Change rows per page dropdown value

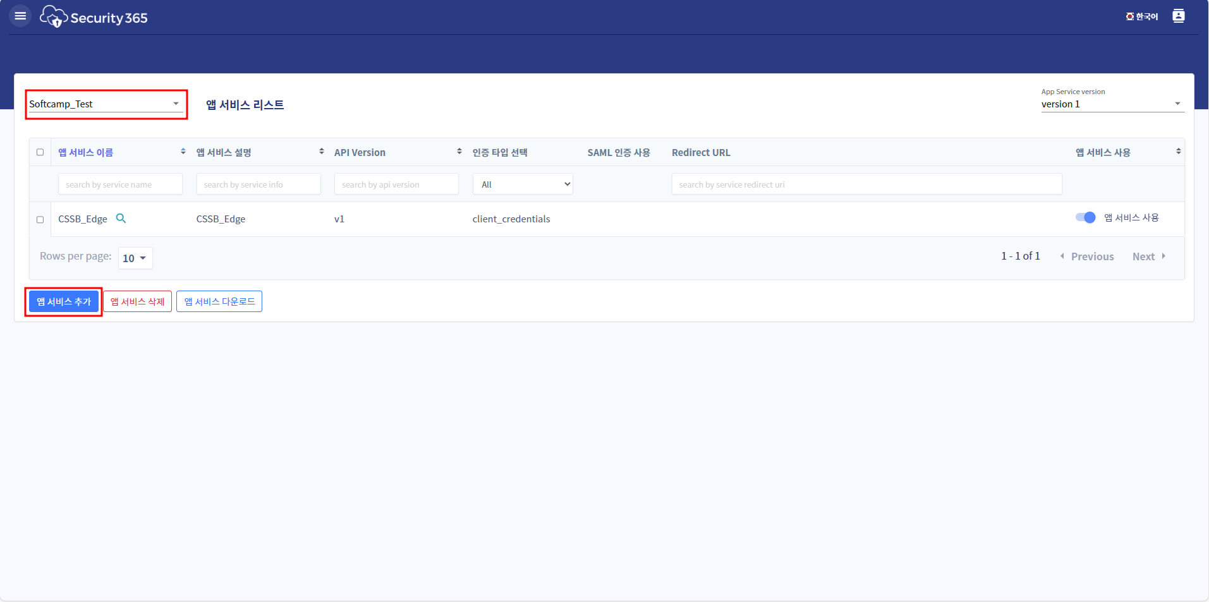click(x=135, y=258)
